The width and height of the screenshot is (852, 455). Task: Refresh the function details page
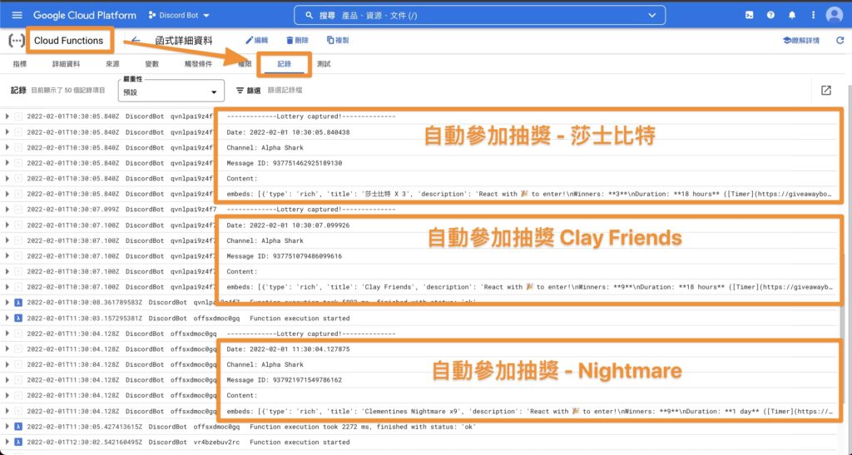pyautogui.click(x=840, y=40)
